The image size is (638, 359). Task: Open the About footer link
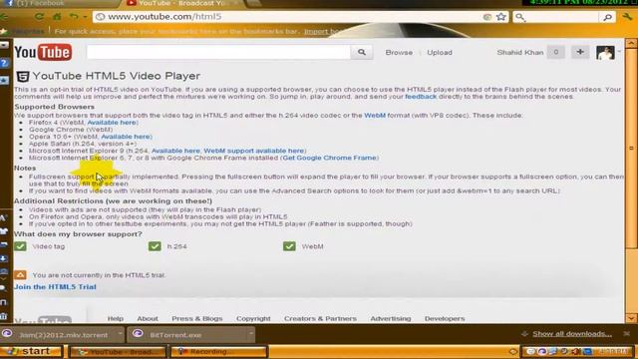[148, 319]
